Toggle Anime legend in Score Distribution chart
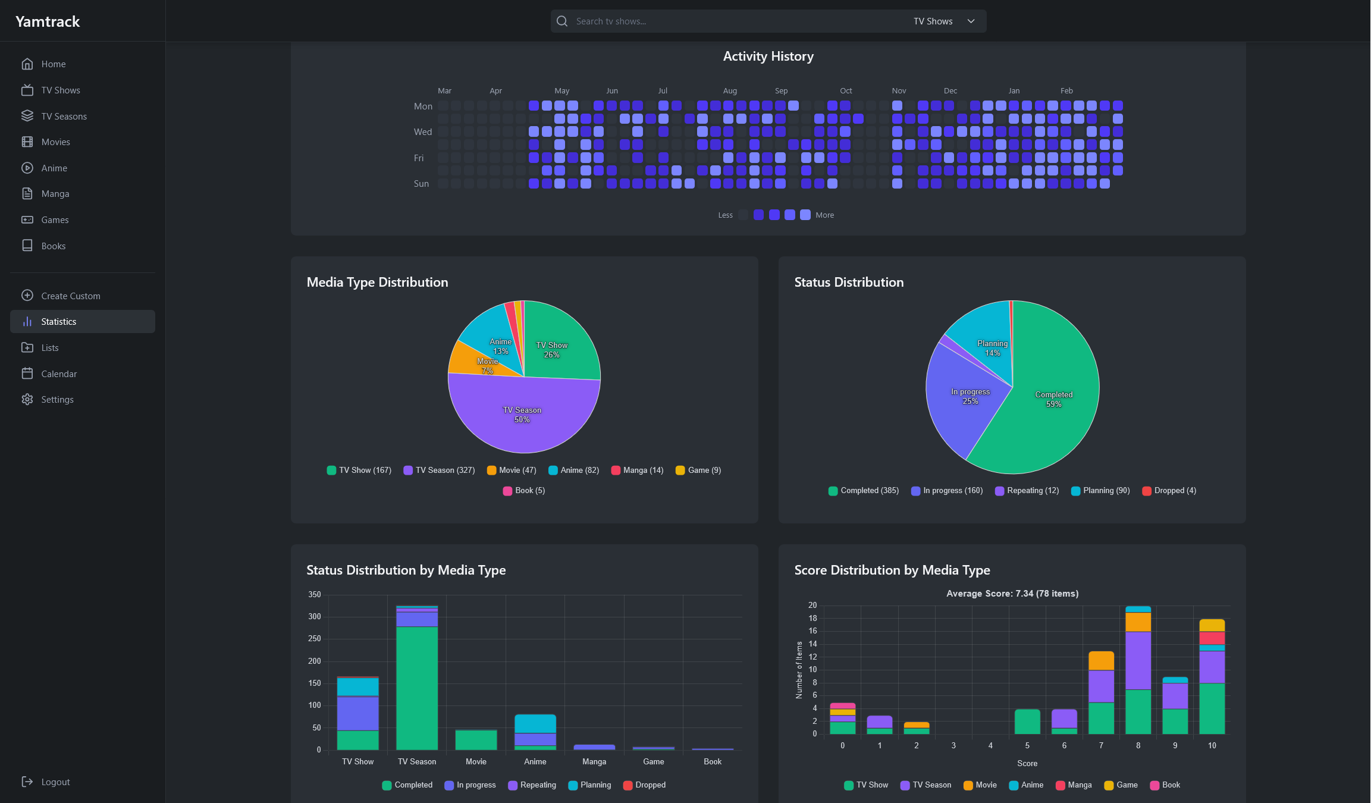Screen dimensions: 1371x803 pos(1026,785)
